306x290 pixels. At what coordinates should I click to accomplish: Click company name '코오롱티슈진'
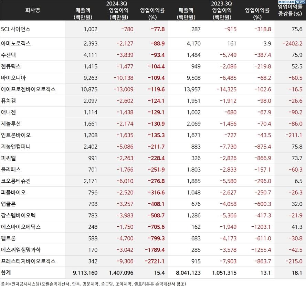click(x=16, y=181)
